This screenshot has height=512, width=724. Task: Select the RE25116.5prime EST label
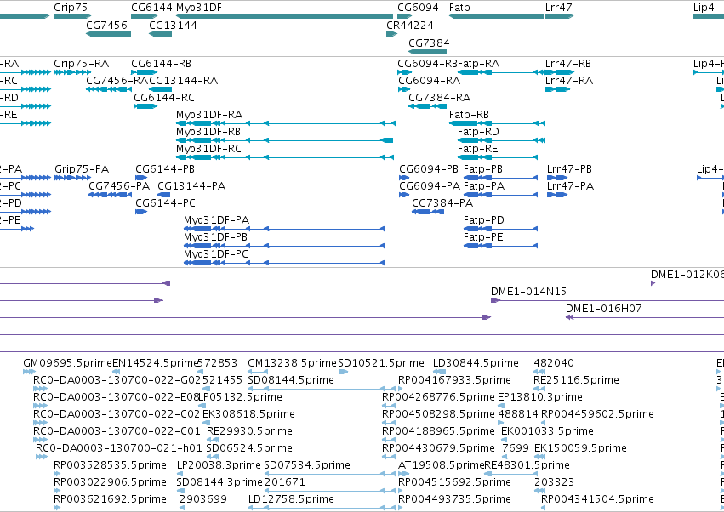coord(576,380)
